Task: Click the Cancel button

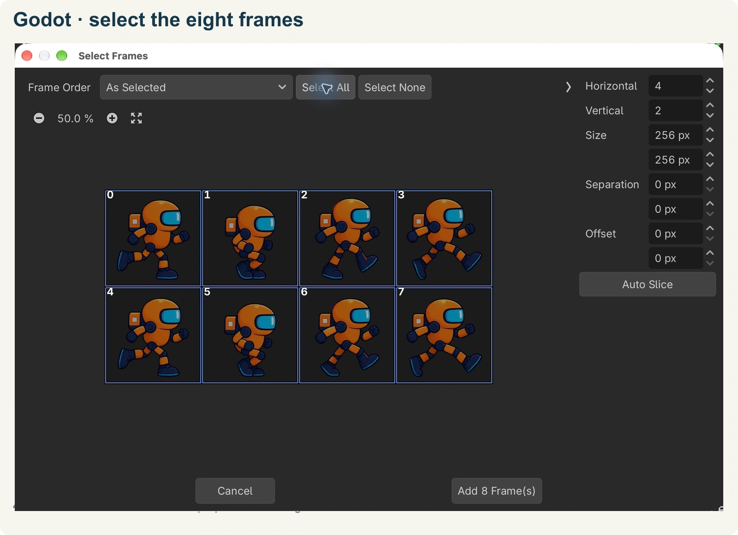Action: [x=235, y=491]
